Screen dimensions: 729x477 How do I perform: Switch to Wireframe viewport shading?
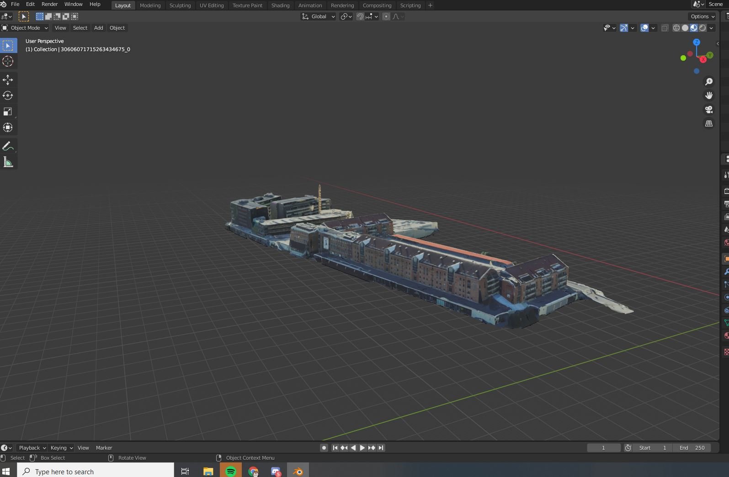[x=676, y=28]
